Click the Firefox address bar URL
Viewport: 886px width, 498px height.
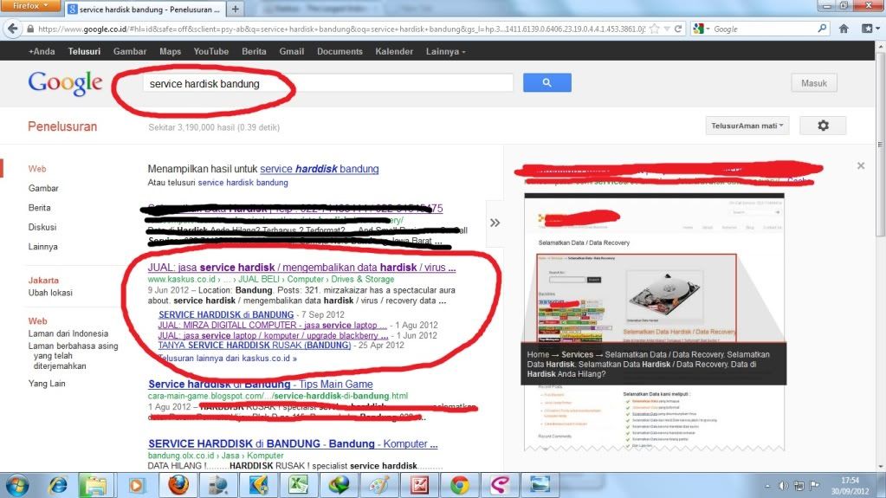341,29
